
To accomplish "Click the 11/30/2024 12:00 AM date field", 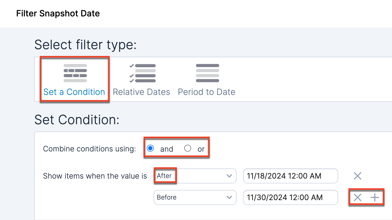I will 290,197.
